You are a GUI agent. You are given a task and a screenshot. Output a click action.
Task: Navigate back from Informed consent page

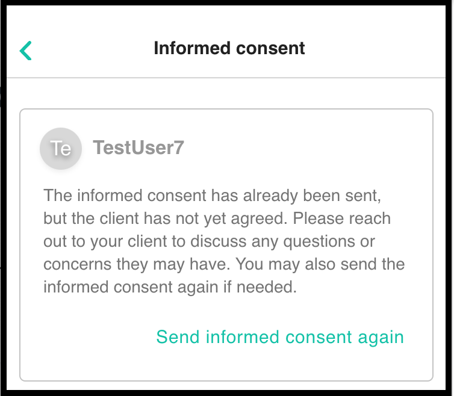25,51
